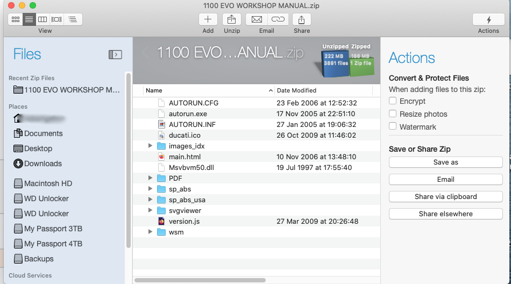
Task: Click the Unzip toolbar icon
Action: (232, 19)
